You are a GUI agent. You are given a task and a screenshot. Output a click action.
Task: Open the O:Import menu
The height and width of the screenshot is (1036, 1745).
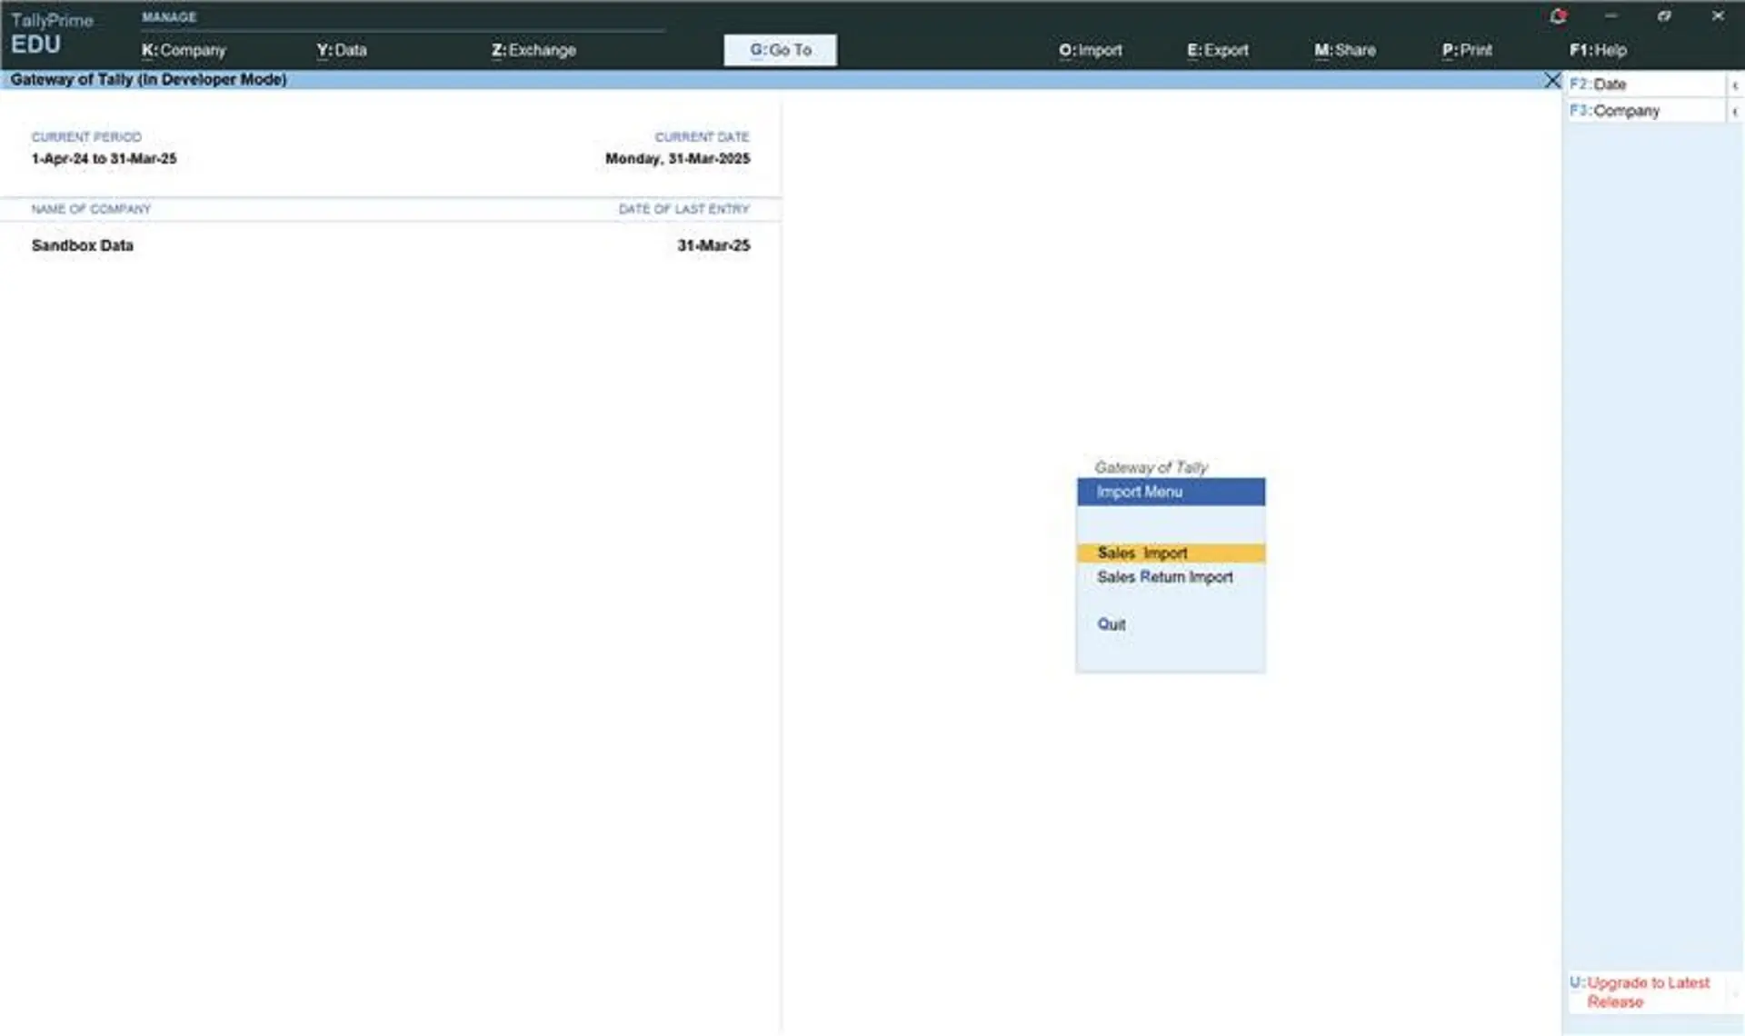click(x=1090, y=50)
